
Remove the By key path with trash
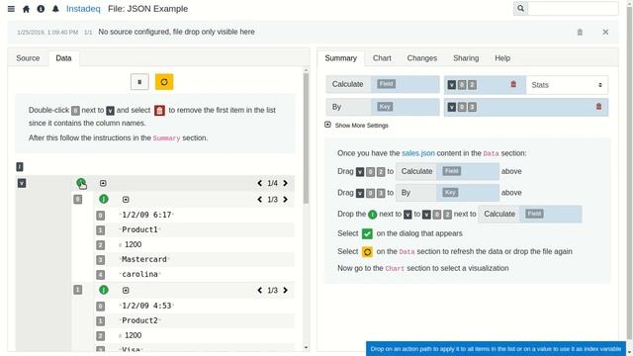click(x=598, y=107)
